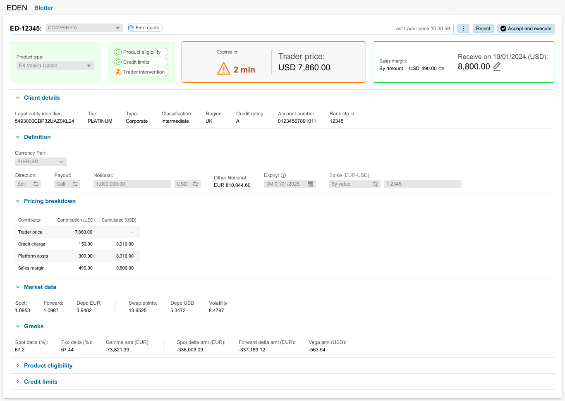Click the 8,310.00 cumulated value
The height and width of the screenshot is (401, 565).
(125, 256)
